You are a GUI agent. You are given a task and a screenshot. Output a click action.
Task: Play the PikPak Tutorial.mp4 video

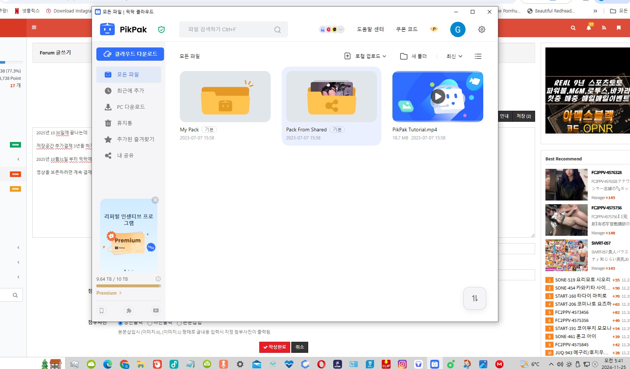coord(438,96)
